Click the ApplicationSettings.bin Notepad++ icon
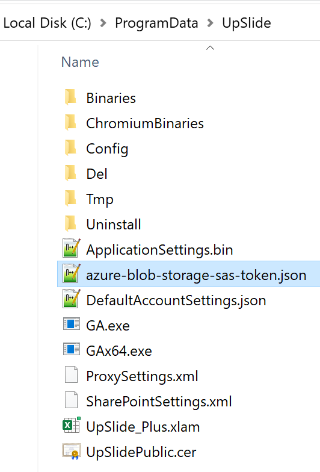Screen dimensions: 320x472 72,248
